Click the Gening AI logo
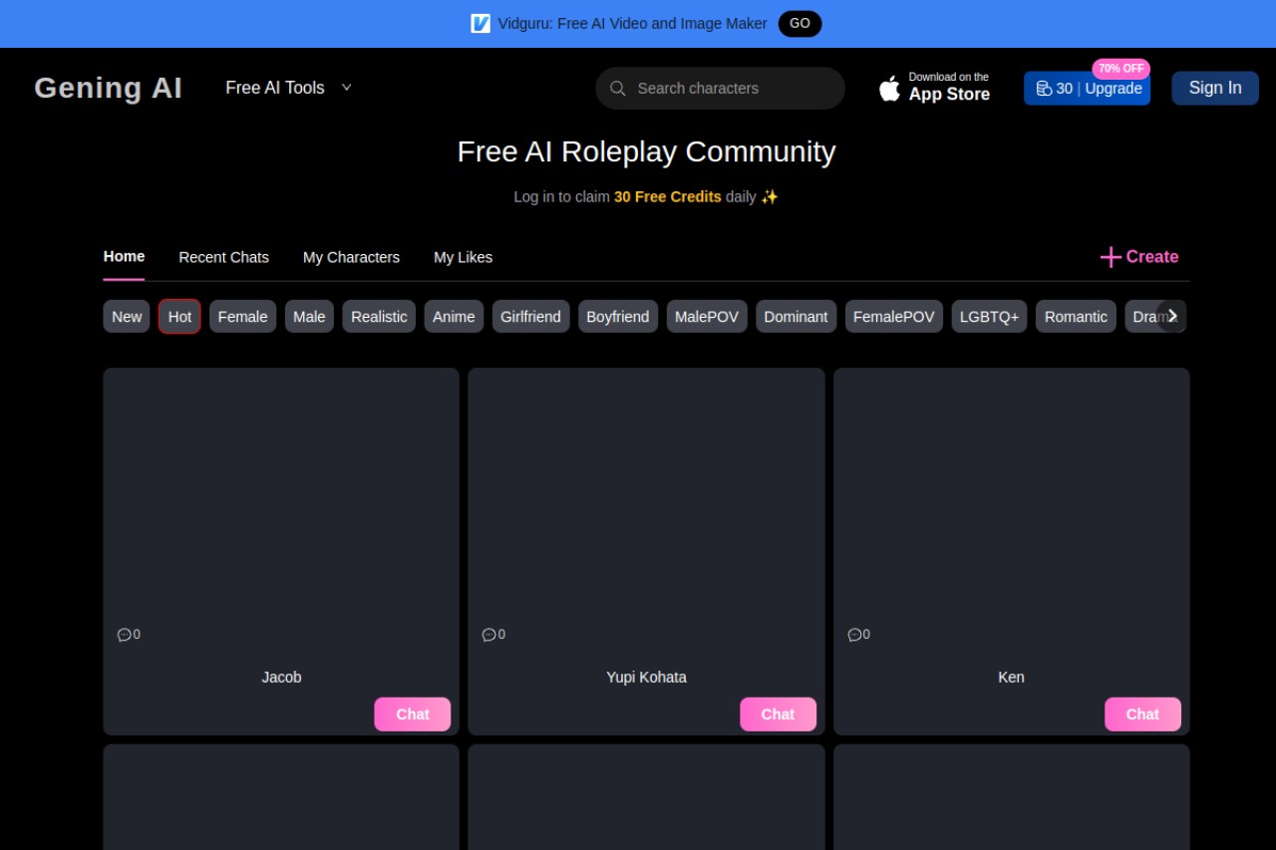 click(x=108, y=88)
